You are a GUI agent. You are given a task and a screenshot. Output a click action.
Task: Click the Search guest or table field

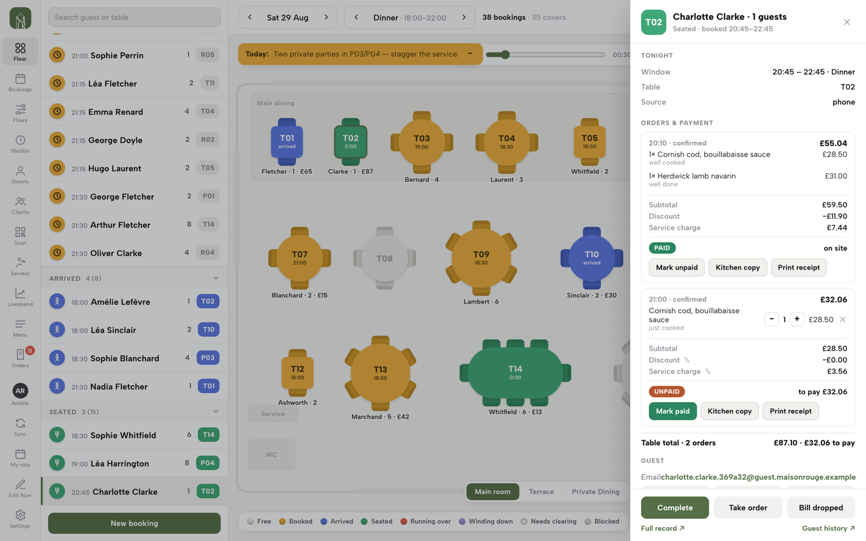click(134, 17)
